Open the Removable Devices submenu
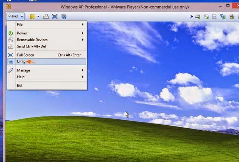239x162 pixels. [x=47, y=40]
